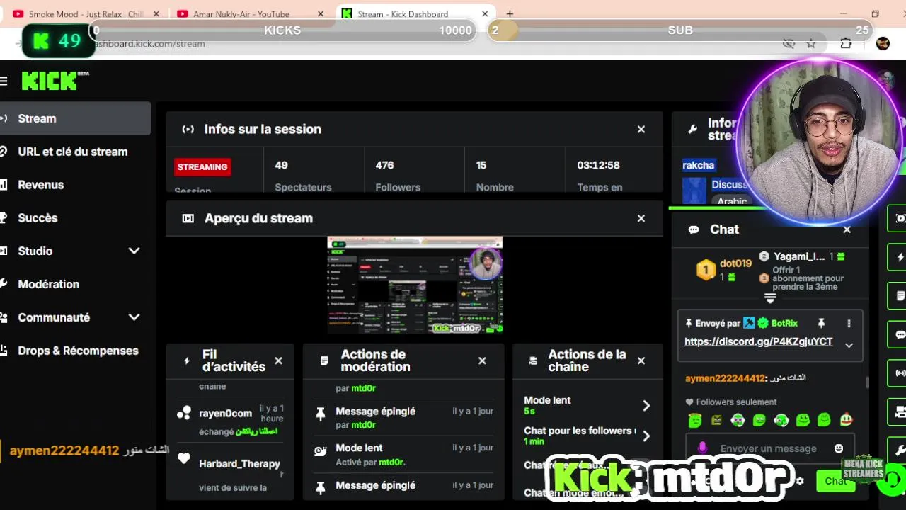Collapse the gifters leaderboard handle
The width and height of the screenshot is (906, 510).
pos(770,298)
